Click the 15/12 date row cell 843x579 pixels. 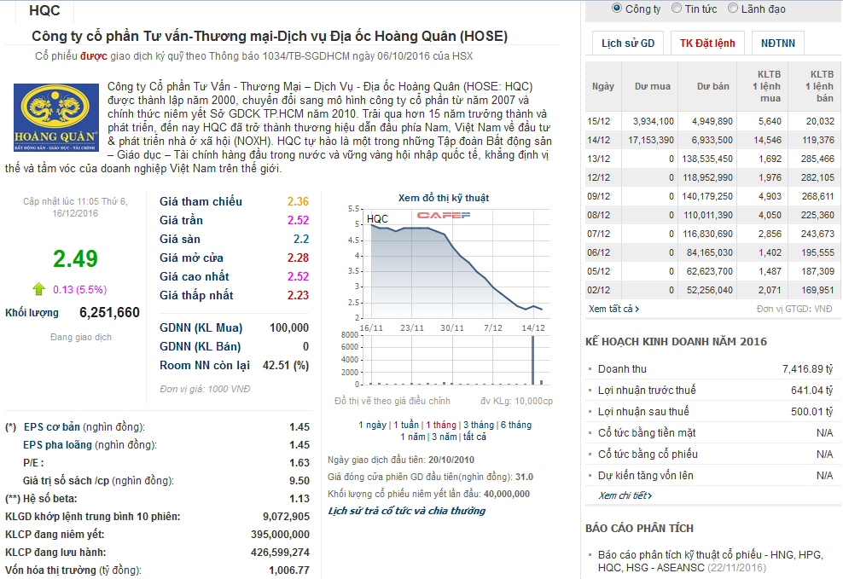click(x=598, y=121)
